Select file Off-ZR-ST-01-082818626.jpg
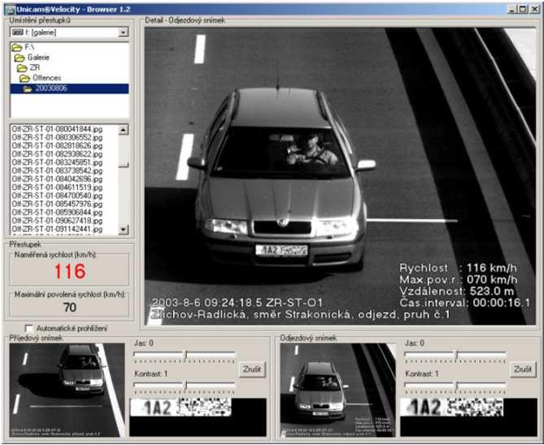The height and width of the screenshot is (445, 544). (57, 146)
